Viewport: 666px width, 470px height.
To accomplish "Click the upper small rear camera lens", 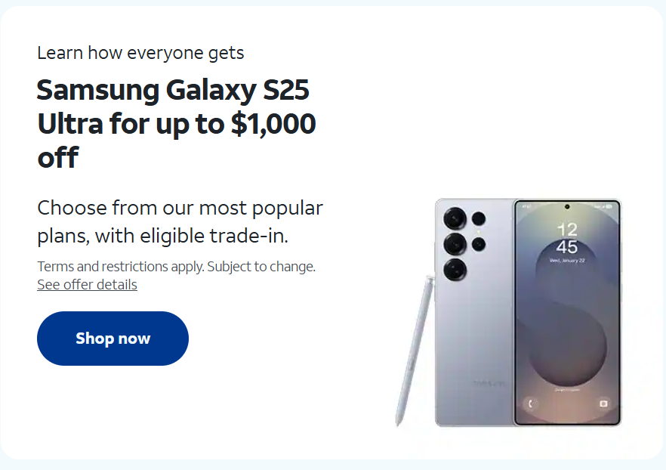I will (479, 219).
